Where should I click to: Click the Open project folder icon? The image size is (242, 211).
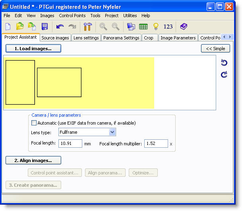[x=20, y=27]
